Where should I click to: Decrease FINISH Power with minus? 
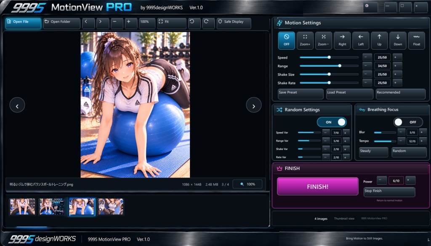pos(382,180)
